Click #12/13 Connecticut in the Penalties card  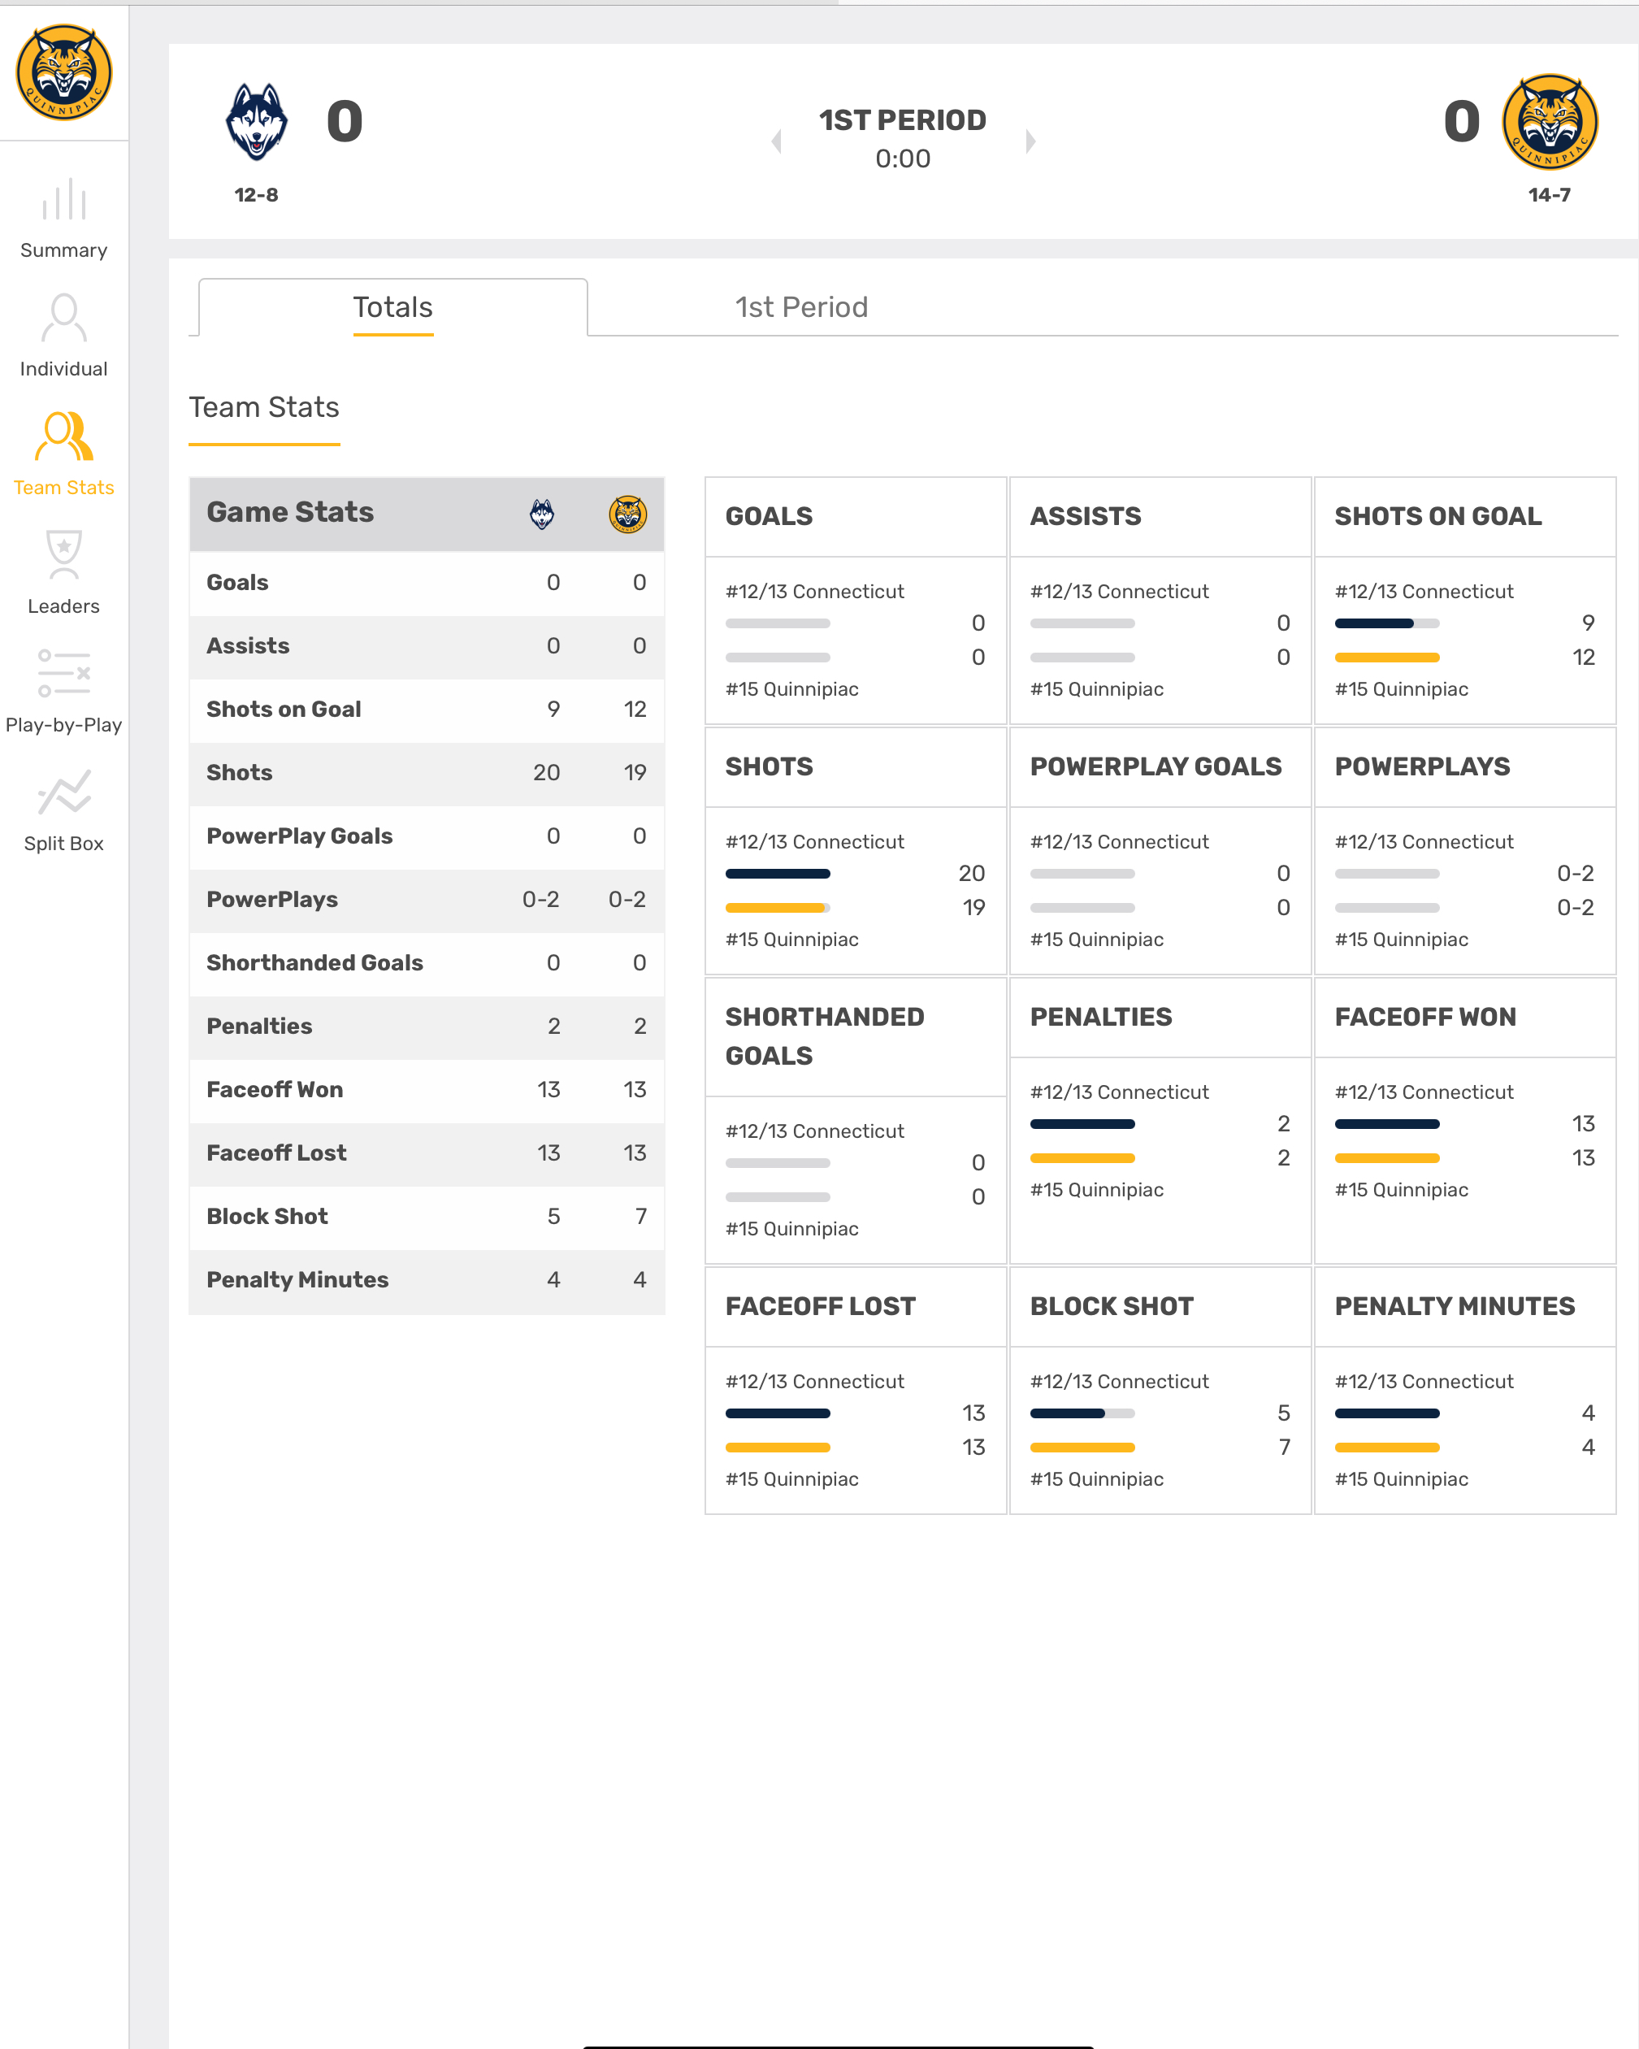pos(1119,1093)
